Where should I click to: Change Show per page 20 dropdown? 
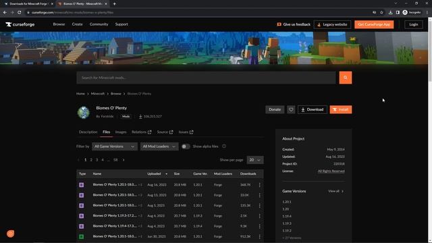255,160
